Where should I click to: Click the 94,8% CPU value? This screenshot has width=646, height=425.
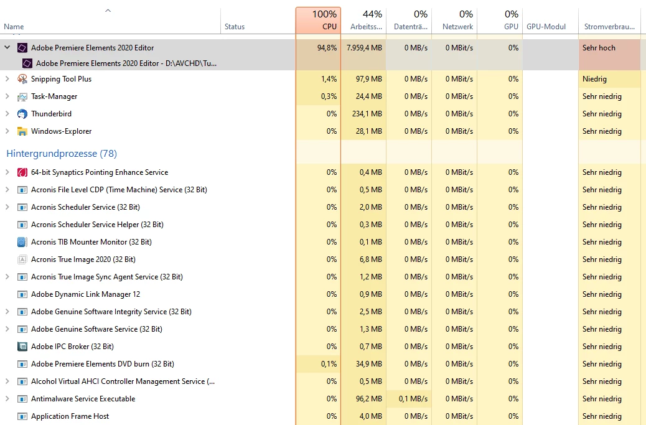327,48
